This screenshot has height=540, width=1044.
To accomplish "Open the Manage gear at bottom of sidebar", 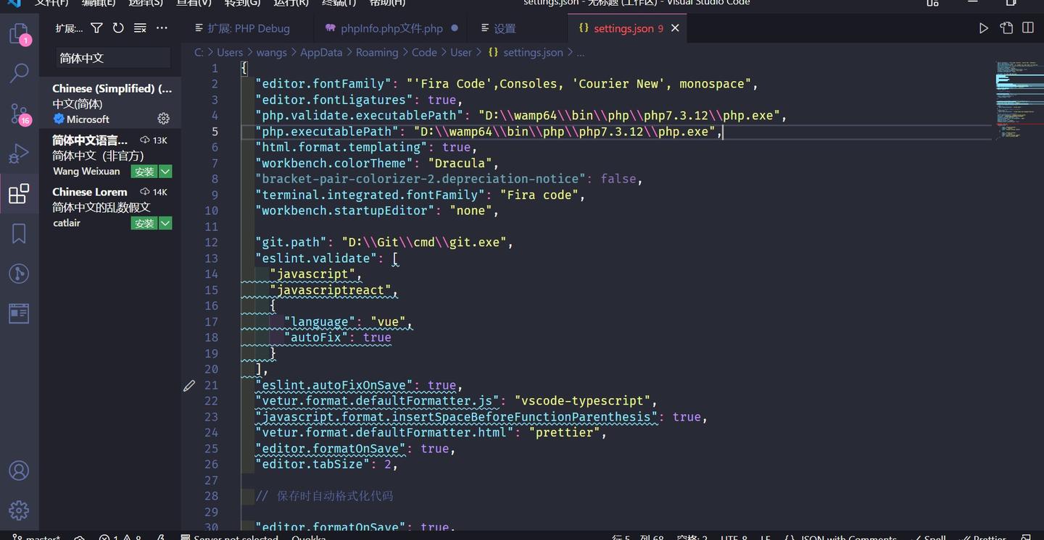I will point(20,509).
